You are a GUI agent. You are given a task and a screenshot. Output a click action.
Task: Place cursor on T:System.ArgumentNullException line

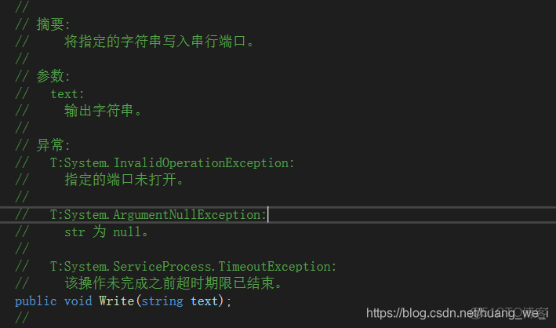tap(158, 214)
